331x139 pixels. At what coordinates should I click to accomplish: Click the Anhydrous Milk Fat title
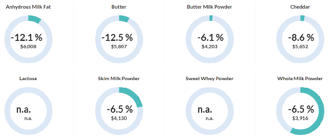tap(28, 7)
